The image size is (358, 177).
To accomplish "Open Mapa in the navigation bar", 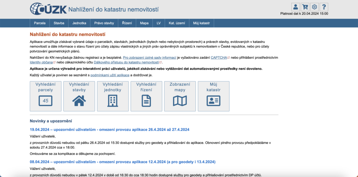I will tap(144, 23).
